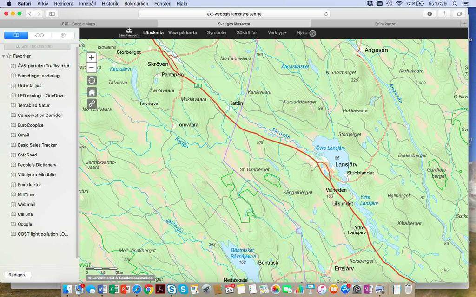Open COST light pollution bookmark
This screenshot has width=476, height=297.
pos(43,234)
